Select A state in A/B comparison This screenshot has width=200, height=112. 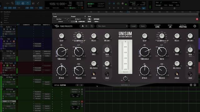(82, 26)
